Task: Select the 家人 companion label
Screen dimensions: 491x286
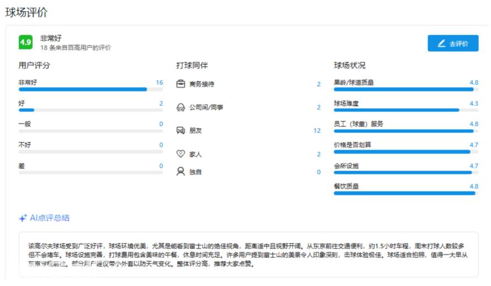Action: click(196, 154)
